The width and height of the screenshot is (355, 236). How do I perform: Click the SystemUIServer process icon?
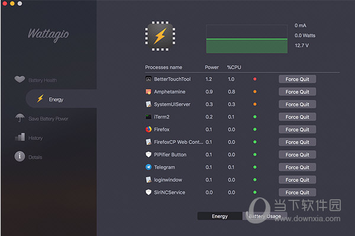[x=149, y=104]
